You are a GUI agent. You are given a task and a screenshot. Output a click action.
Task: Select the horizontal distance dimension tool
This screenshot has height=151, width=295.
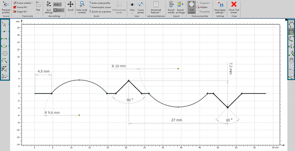pyautogui.click(x=291, y=31)
